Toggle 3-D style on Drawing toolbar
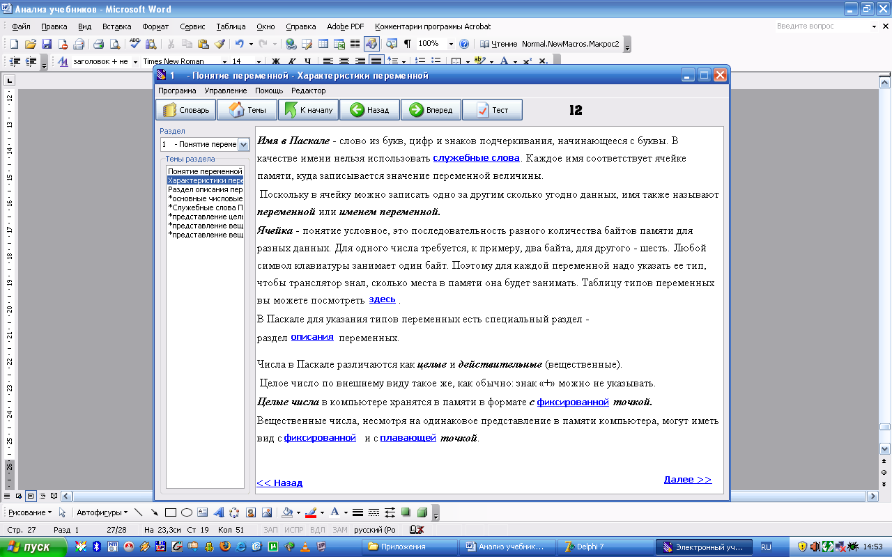This screenshot has width=892, height=557. (422, 512)
